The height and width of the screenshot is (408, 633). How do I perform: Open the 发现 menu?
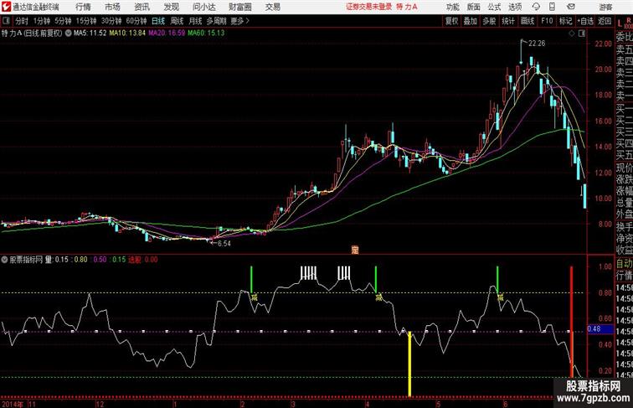pos(171,7)
